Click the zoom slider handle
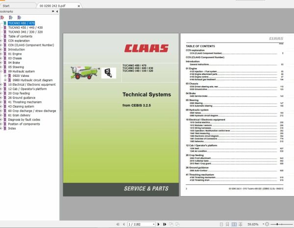The width and height of the screenshot is (294, 228). 277,224
